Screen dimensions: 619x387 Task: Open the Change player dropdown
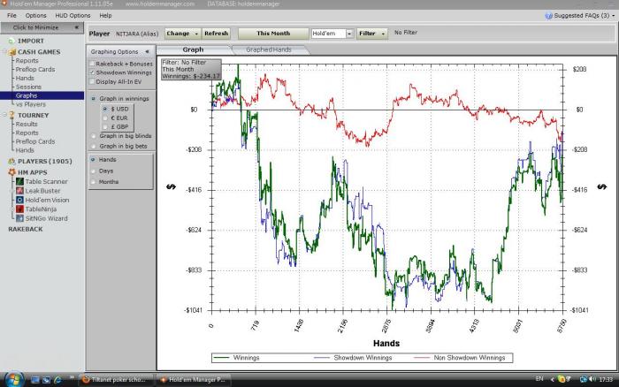pos(182,34)
